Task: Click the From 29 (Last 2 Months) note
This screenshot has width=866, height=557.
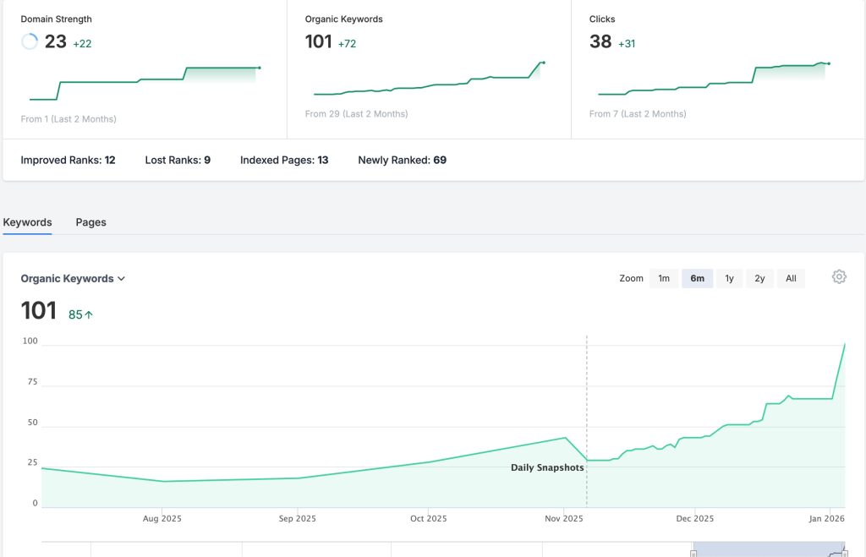Action: (x=356, y=114)
